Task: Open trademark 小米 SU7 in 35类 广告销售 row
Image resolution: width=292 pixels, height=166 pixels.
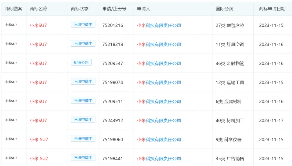Action: pos(39,158)
